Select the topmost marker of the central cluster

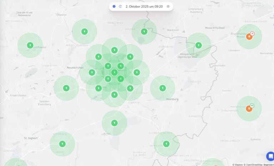[115, 50]
